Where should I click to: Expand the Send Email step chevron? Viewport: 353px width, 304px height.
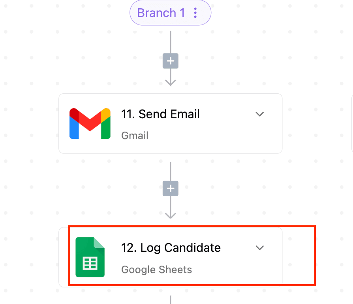[x=259, y=114]
